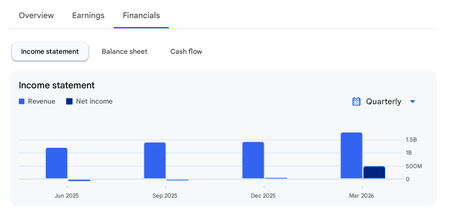
Task: Select the Net income legend label
Action: point(94,101)
